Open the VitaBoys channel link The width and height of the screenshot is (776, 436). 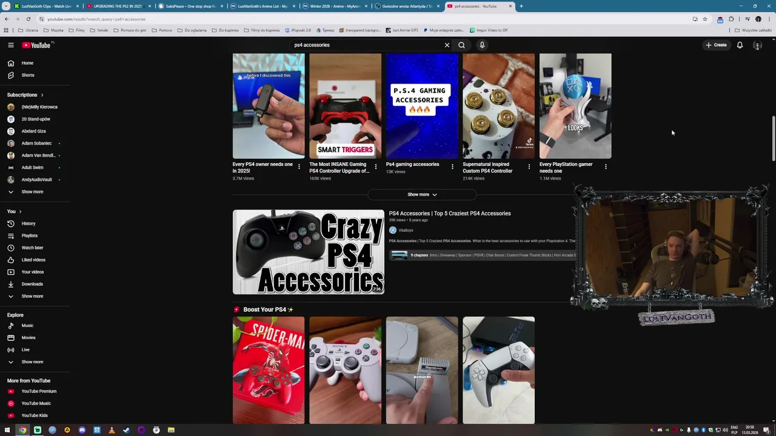[406, 230]
